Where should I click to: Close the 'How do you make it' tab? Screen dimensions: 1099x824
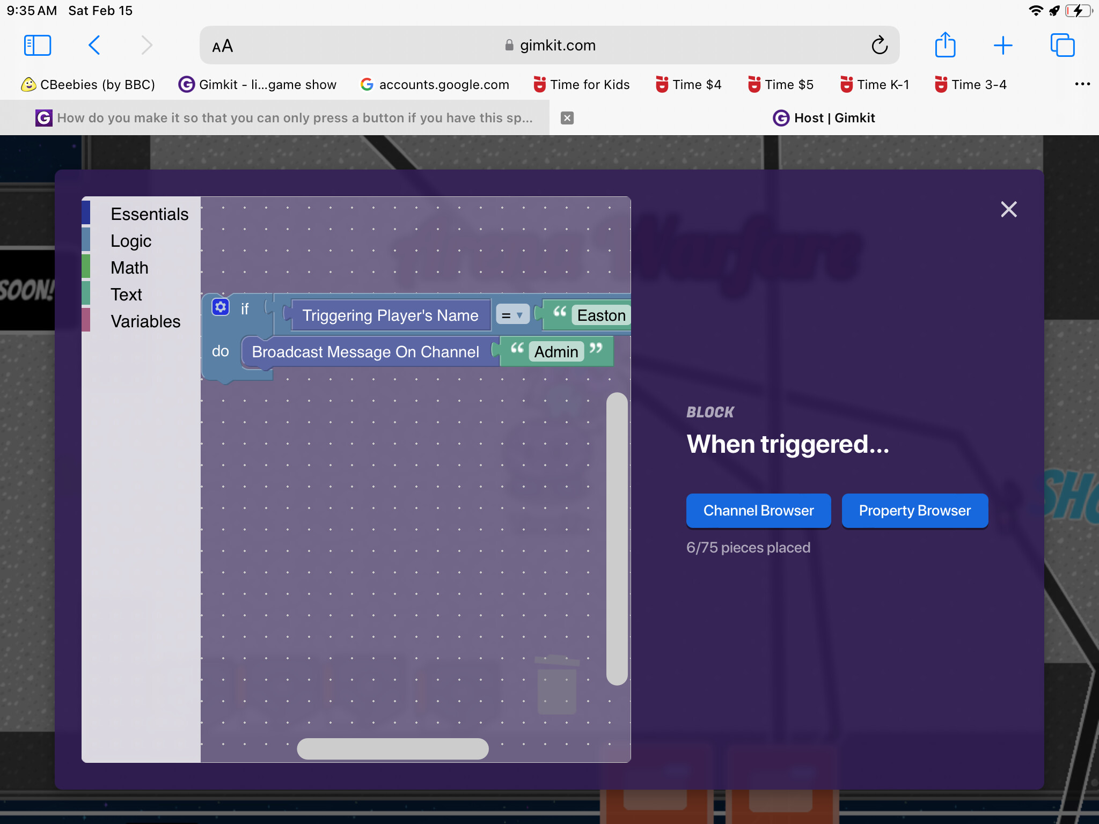click(567, 117)
